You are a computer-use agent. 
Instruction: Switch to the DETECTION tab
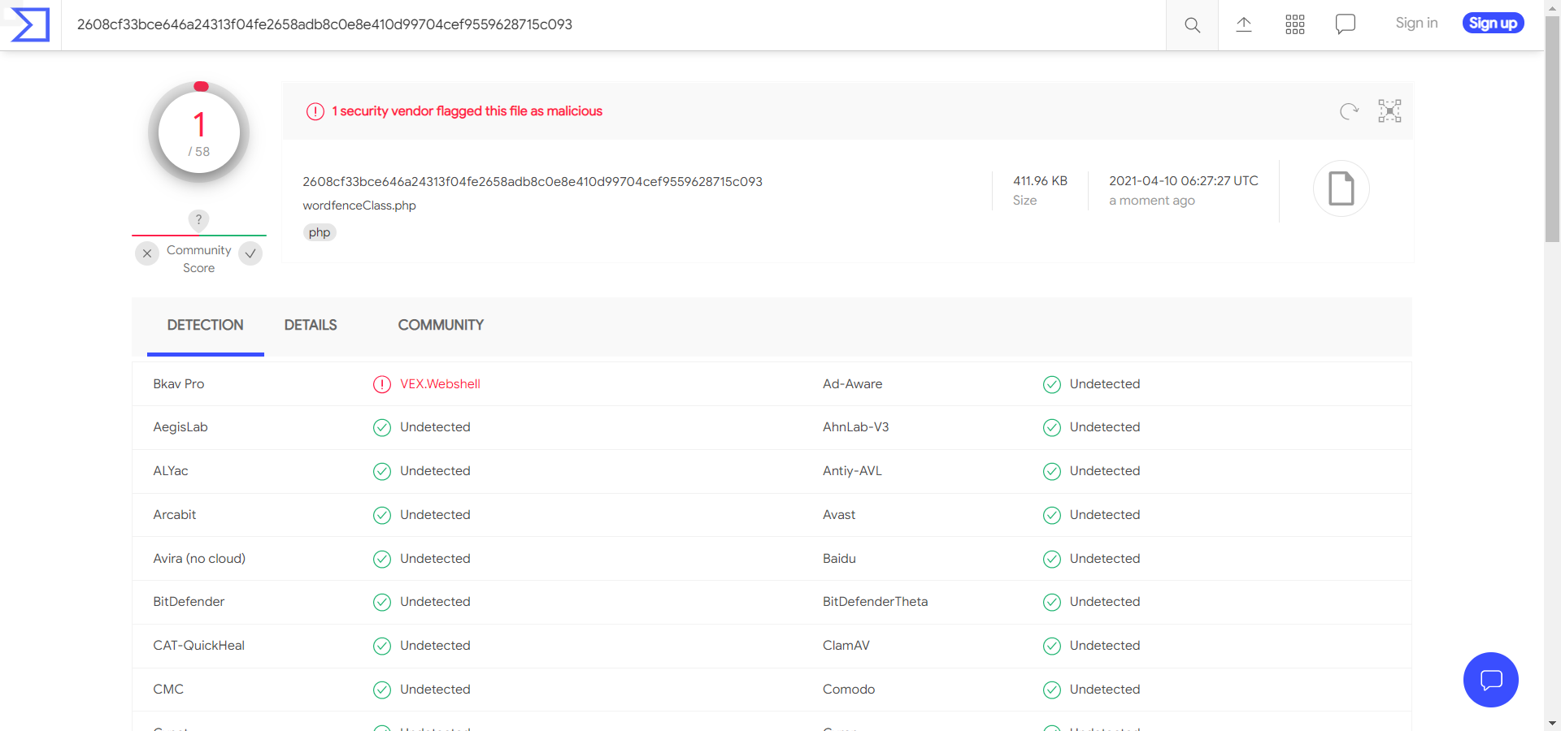206,325
